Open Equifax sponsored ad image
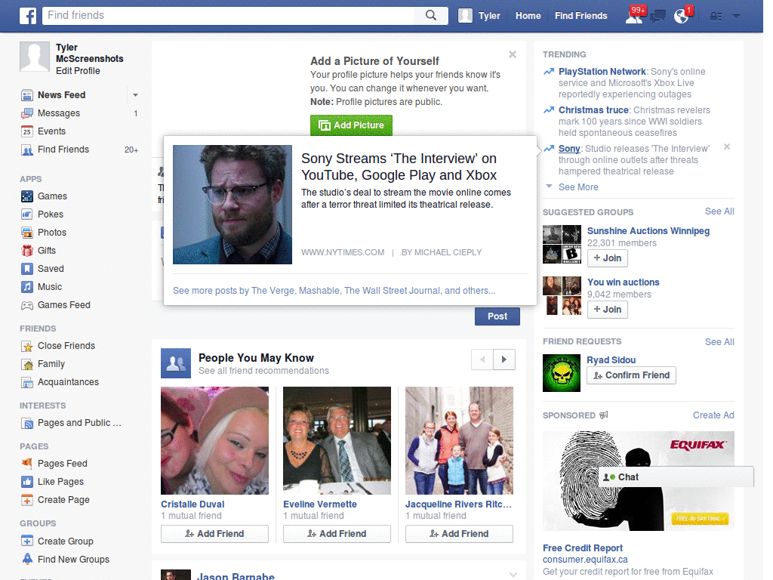This screenshot has width=773, height=580. tap(639, 481)
